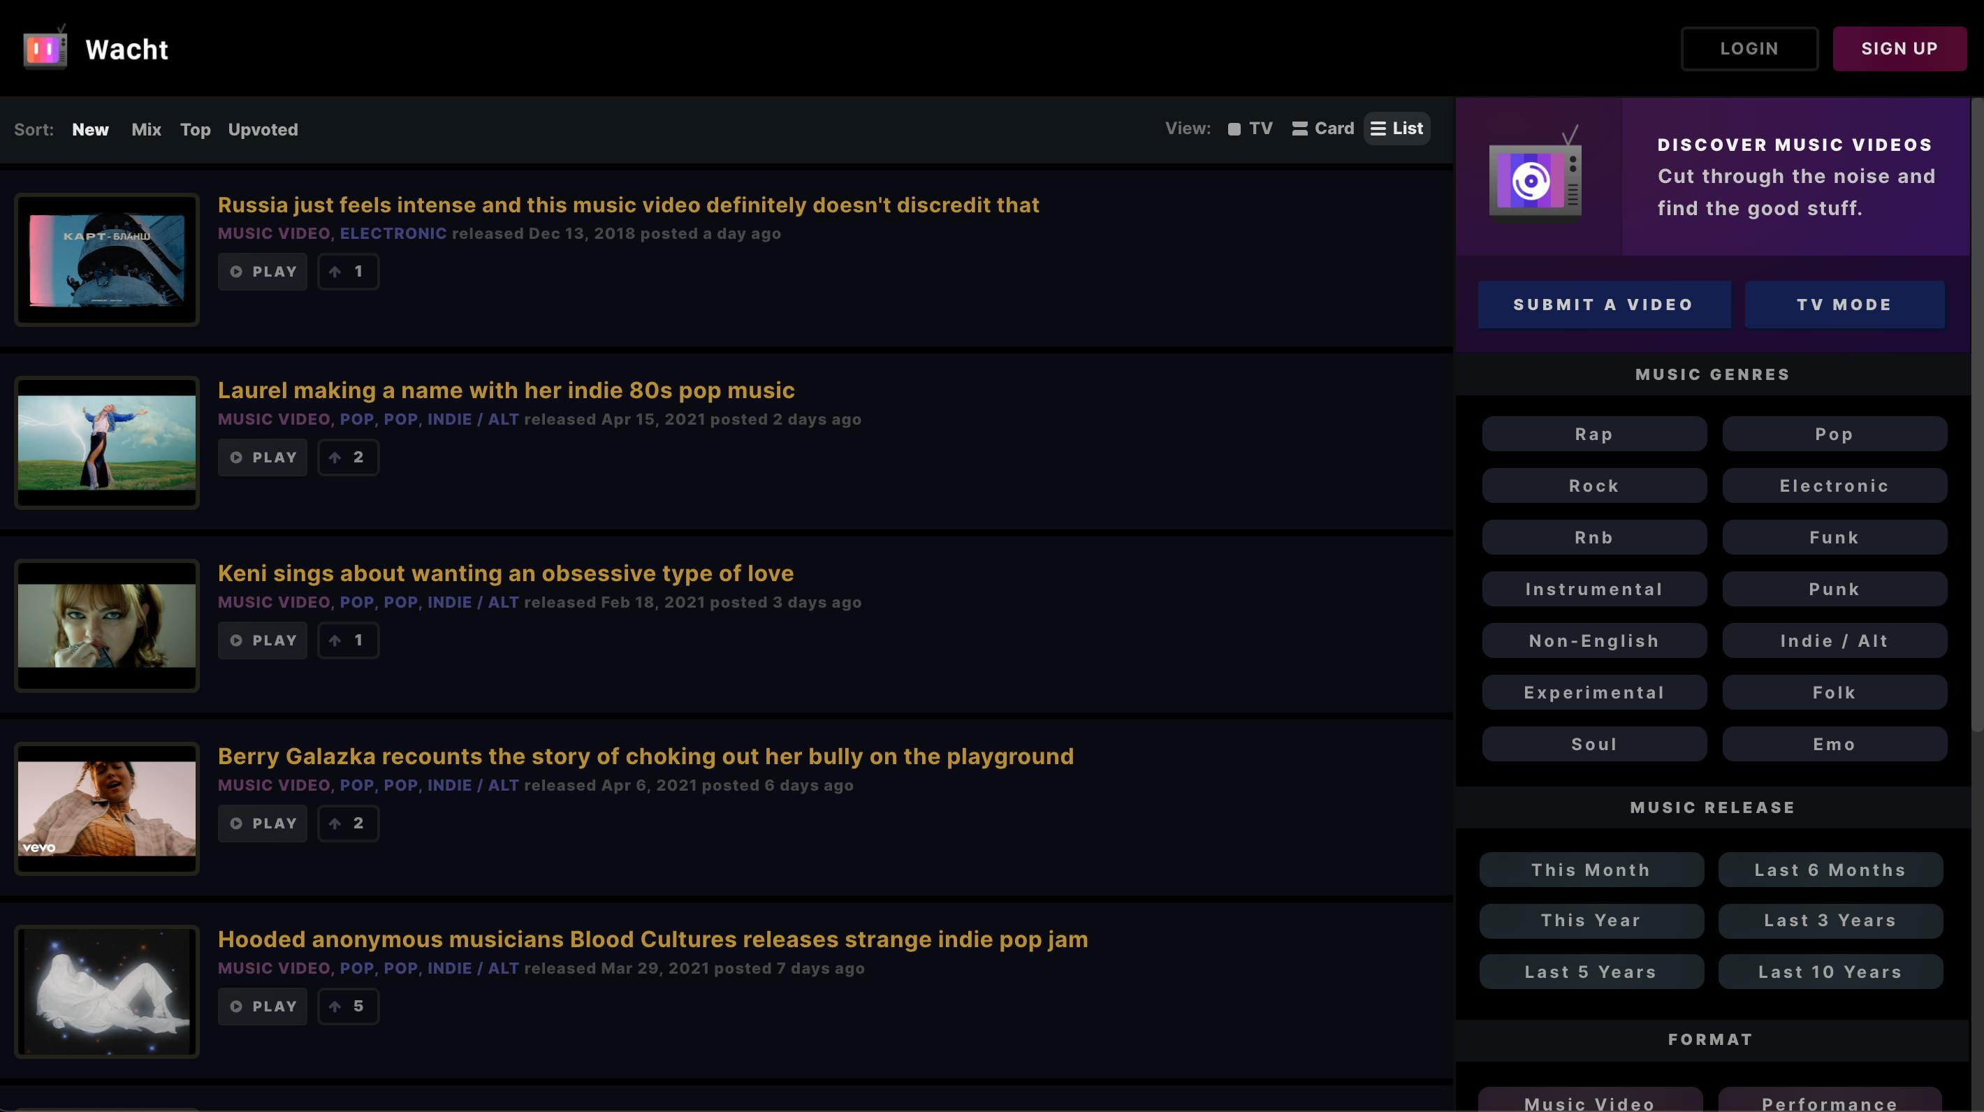
Task: Filter by Soul genre
Action: 1594,744
